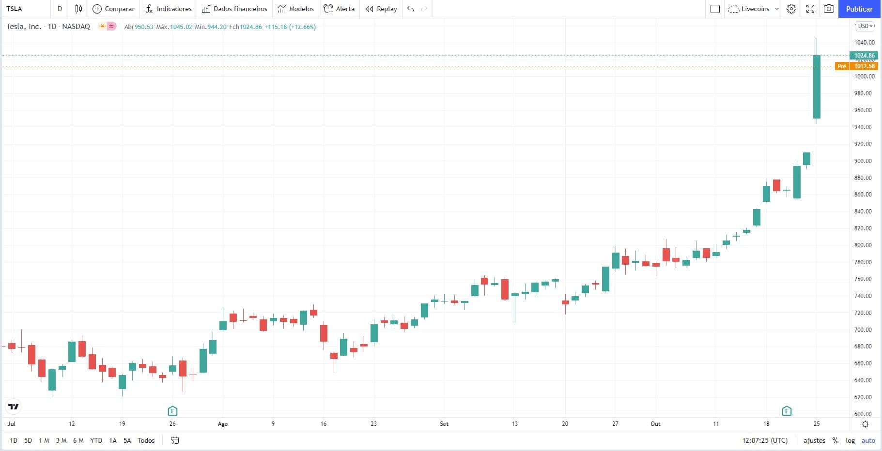
Task: Click the pink approximately-equal data icon
Action: [112, 26]
